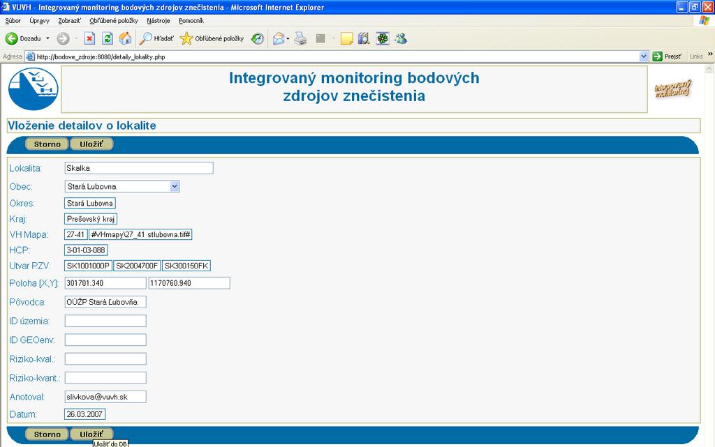Click the vertical scrollbar up arrow
Viewport: 715px width, 447px height.
pyautogui.click(x=709, y=69)
